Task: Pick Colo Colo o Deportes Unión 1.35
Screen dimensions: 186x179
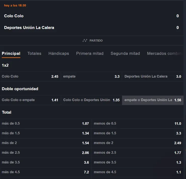Action: 91,100
